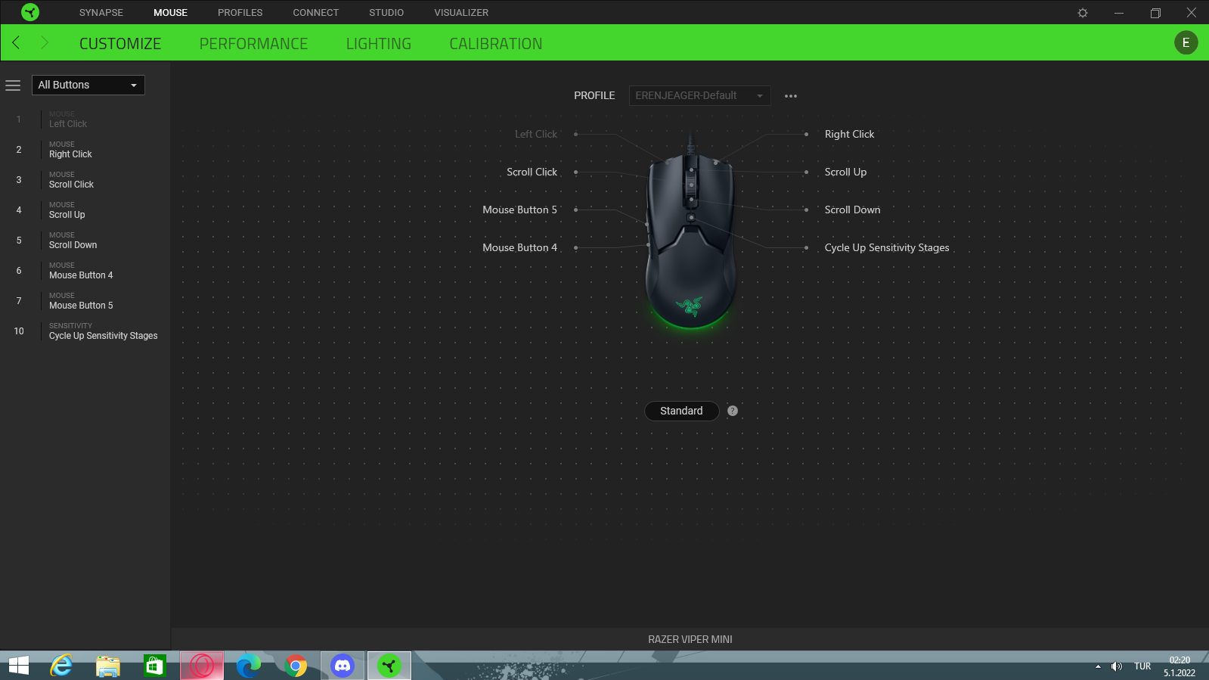Select Scroll Up label on mouse diagram
This screenshot has height=680, width=1209.
[x=845, y=172]
